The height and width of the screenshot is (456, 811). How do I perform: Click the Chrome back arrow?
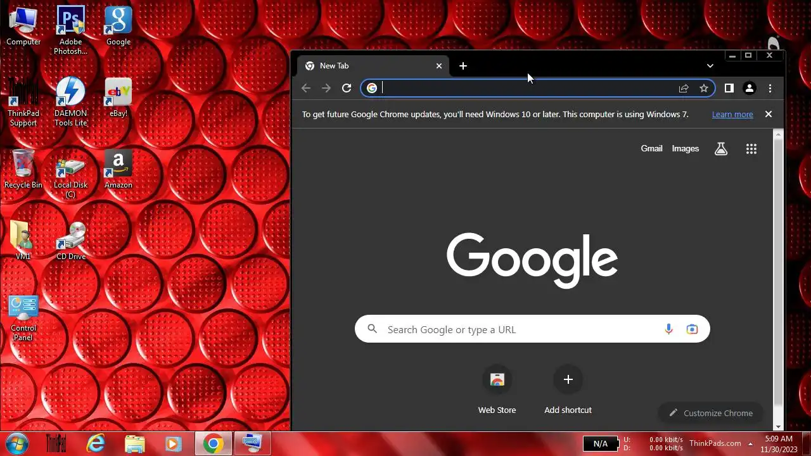[x=306, y=88]
